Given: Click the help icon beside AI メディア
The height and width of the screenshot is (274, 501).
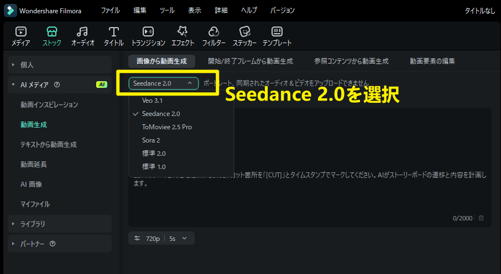Looking at the screenshot, I should pyautogui.click(x=57, y=85).
